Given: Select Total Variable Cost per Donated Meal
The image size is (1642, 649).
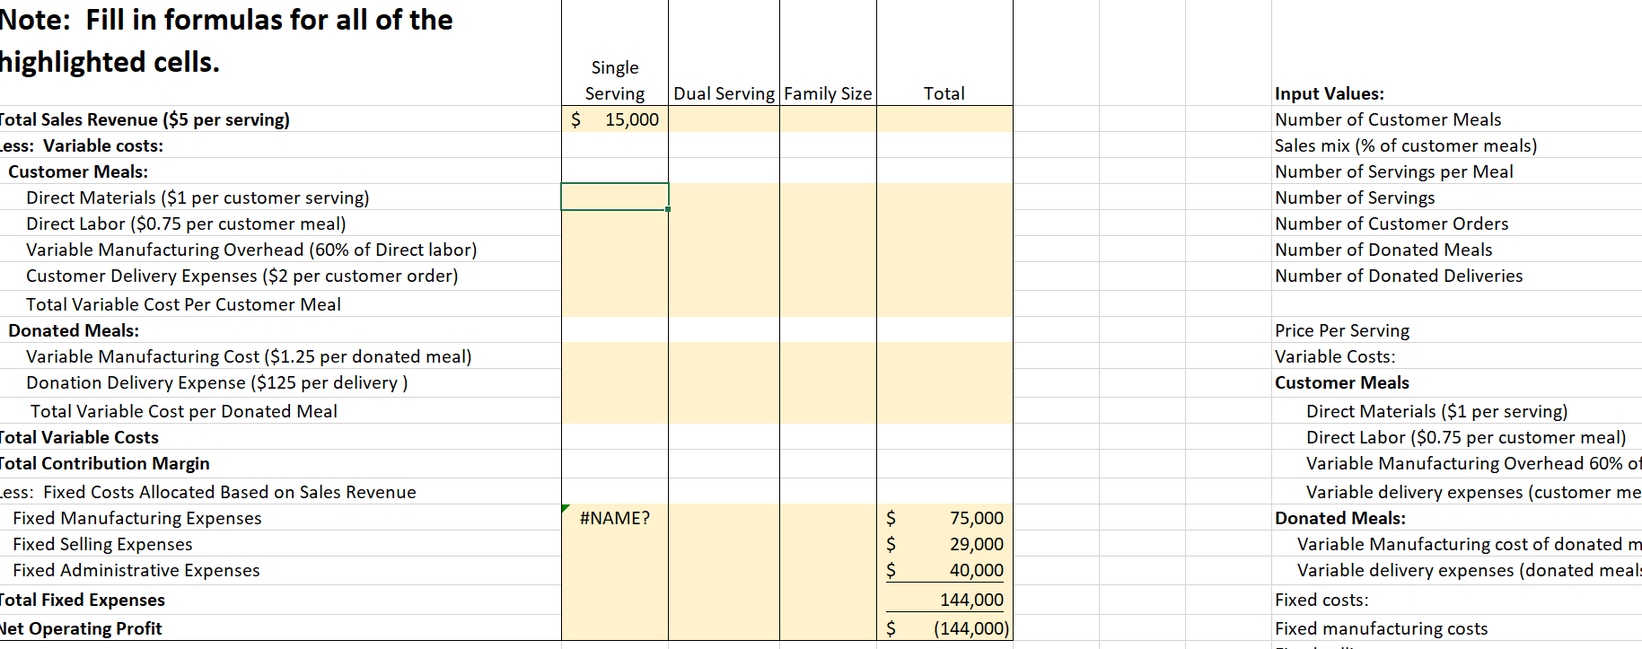Looking at the screenshot, I should point(184,411).
